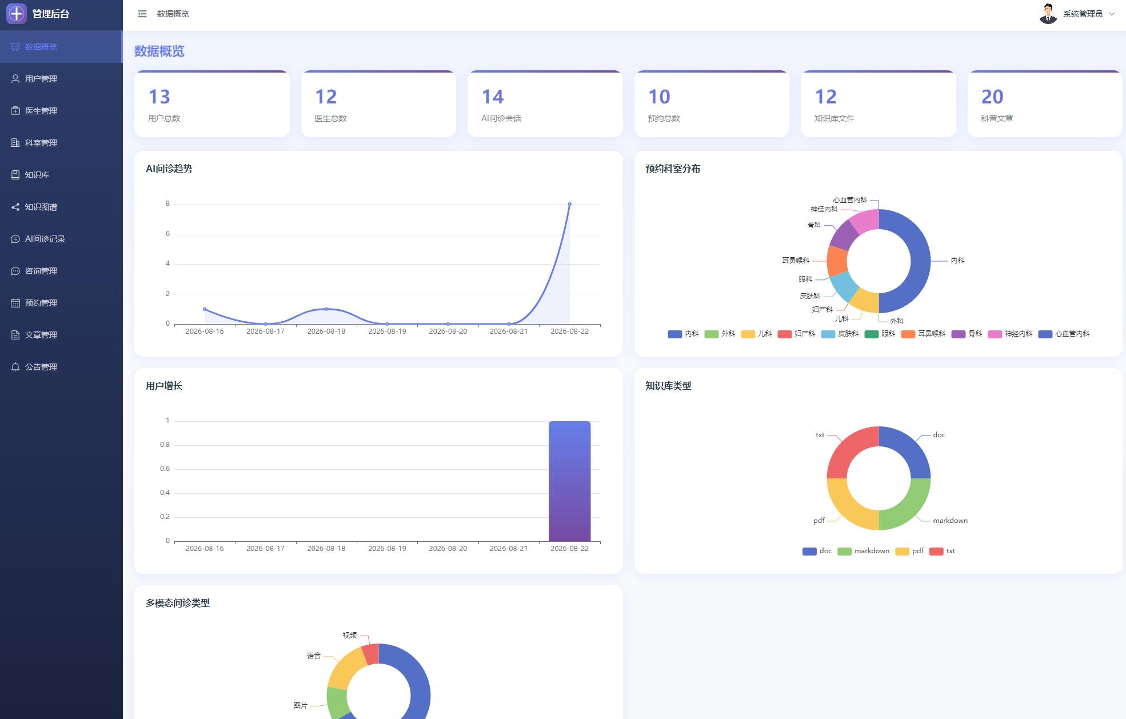
Task: Open 预约管理 menu item
Action: point(61,303)
